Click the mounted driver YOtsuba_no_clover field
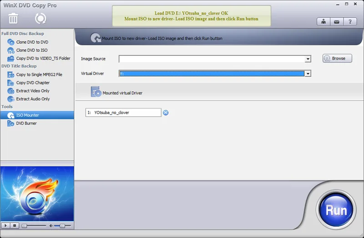364x238 pixels. (x=123, y=113)
